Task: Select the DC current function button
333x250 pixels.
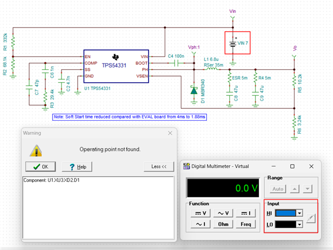Action: tap(246, 213)
